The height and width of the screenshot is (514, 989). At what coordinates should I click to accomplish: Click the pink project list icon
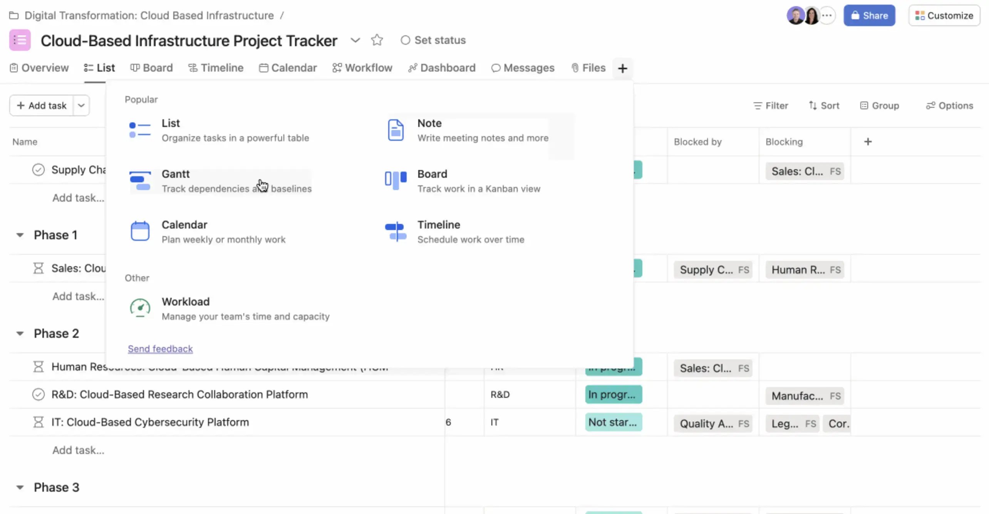click(20, 40)
